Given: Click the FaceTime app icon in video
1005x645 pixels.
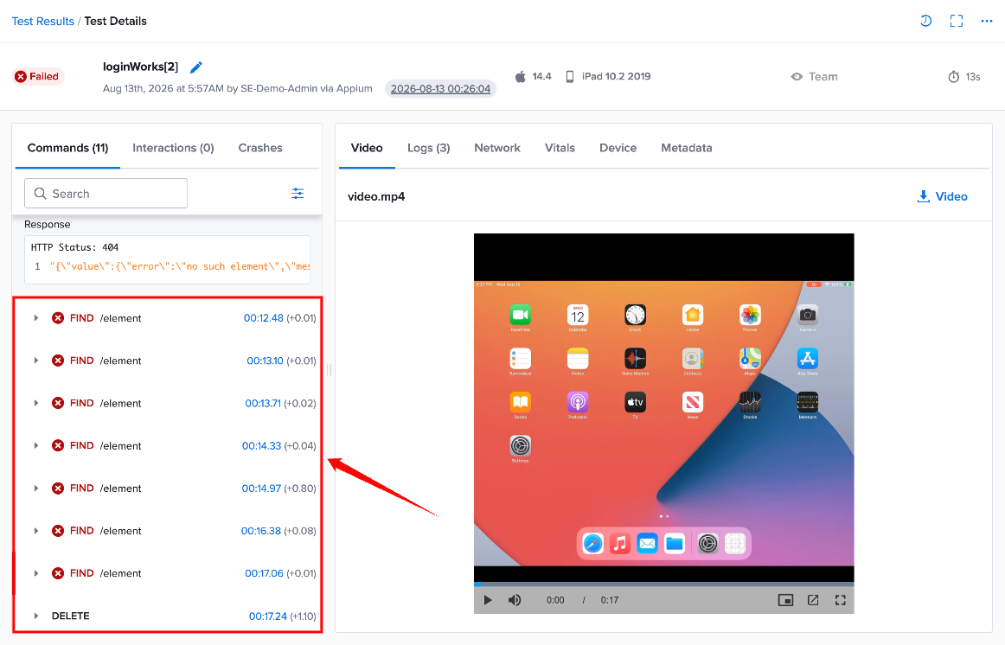Looking at the screenshot, I should 521,315.
